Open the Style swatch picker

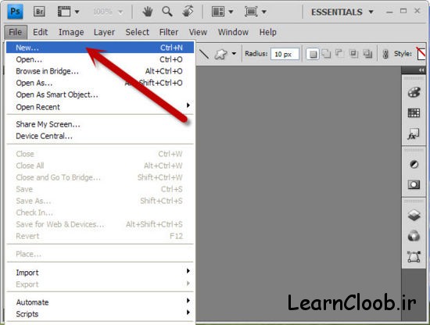coord(421,54)
